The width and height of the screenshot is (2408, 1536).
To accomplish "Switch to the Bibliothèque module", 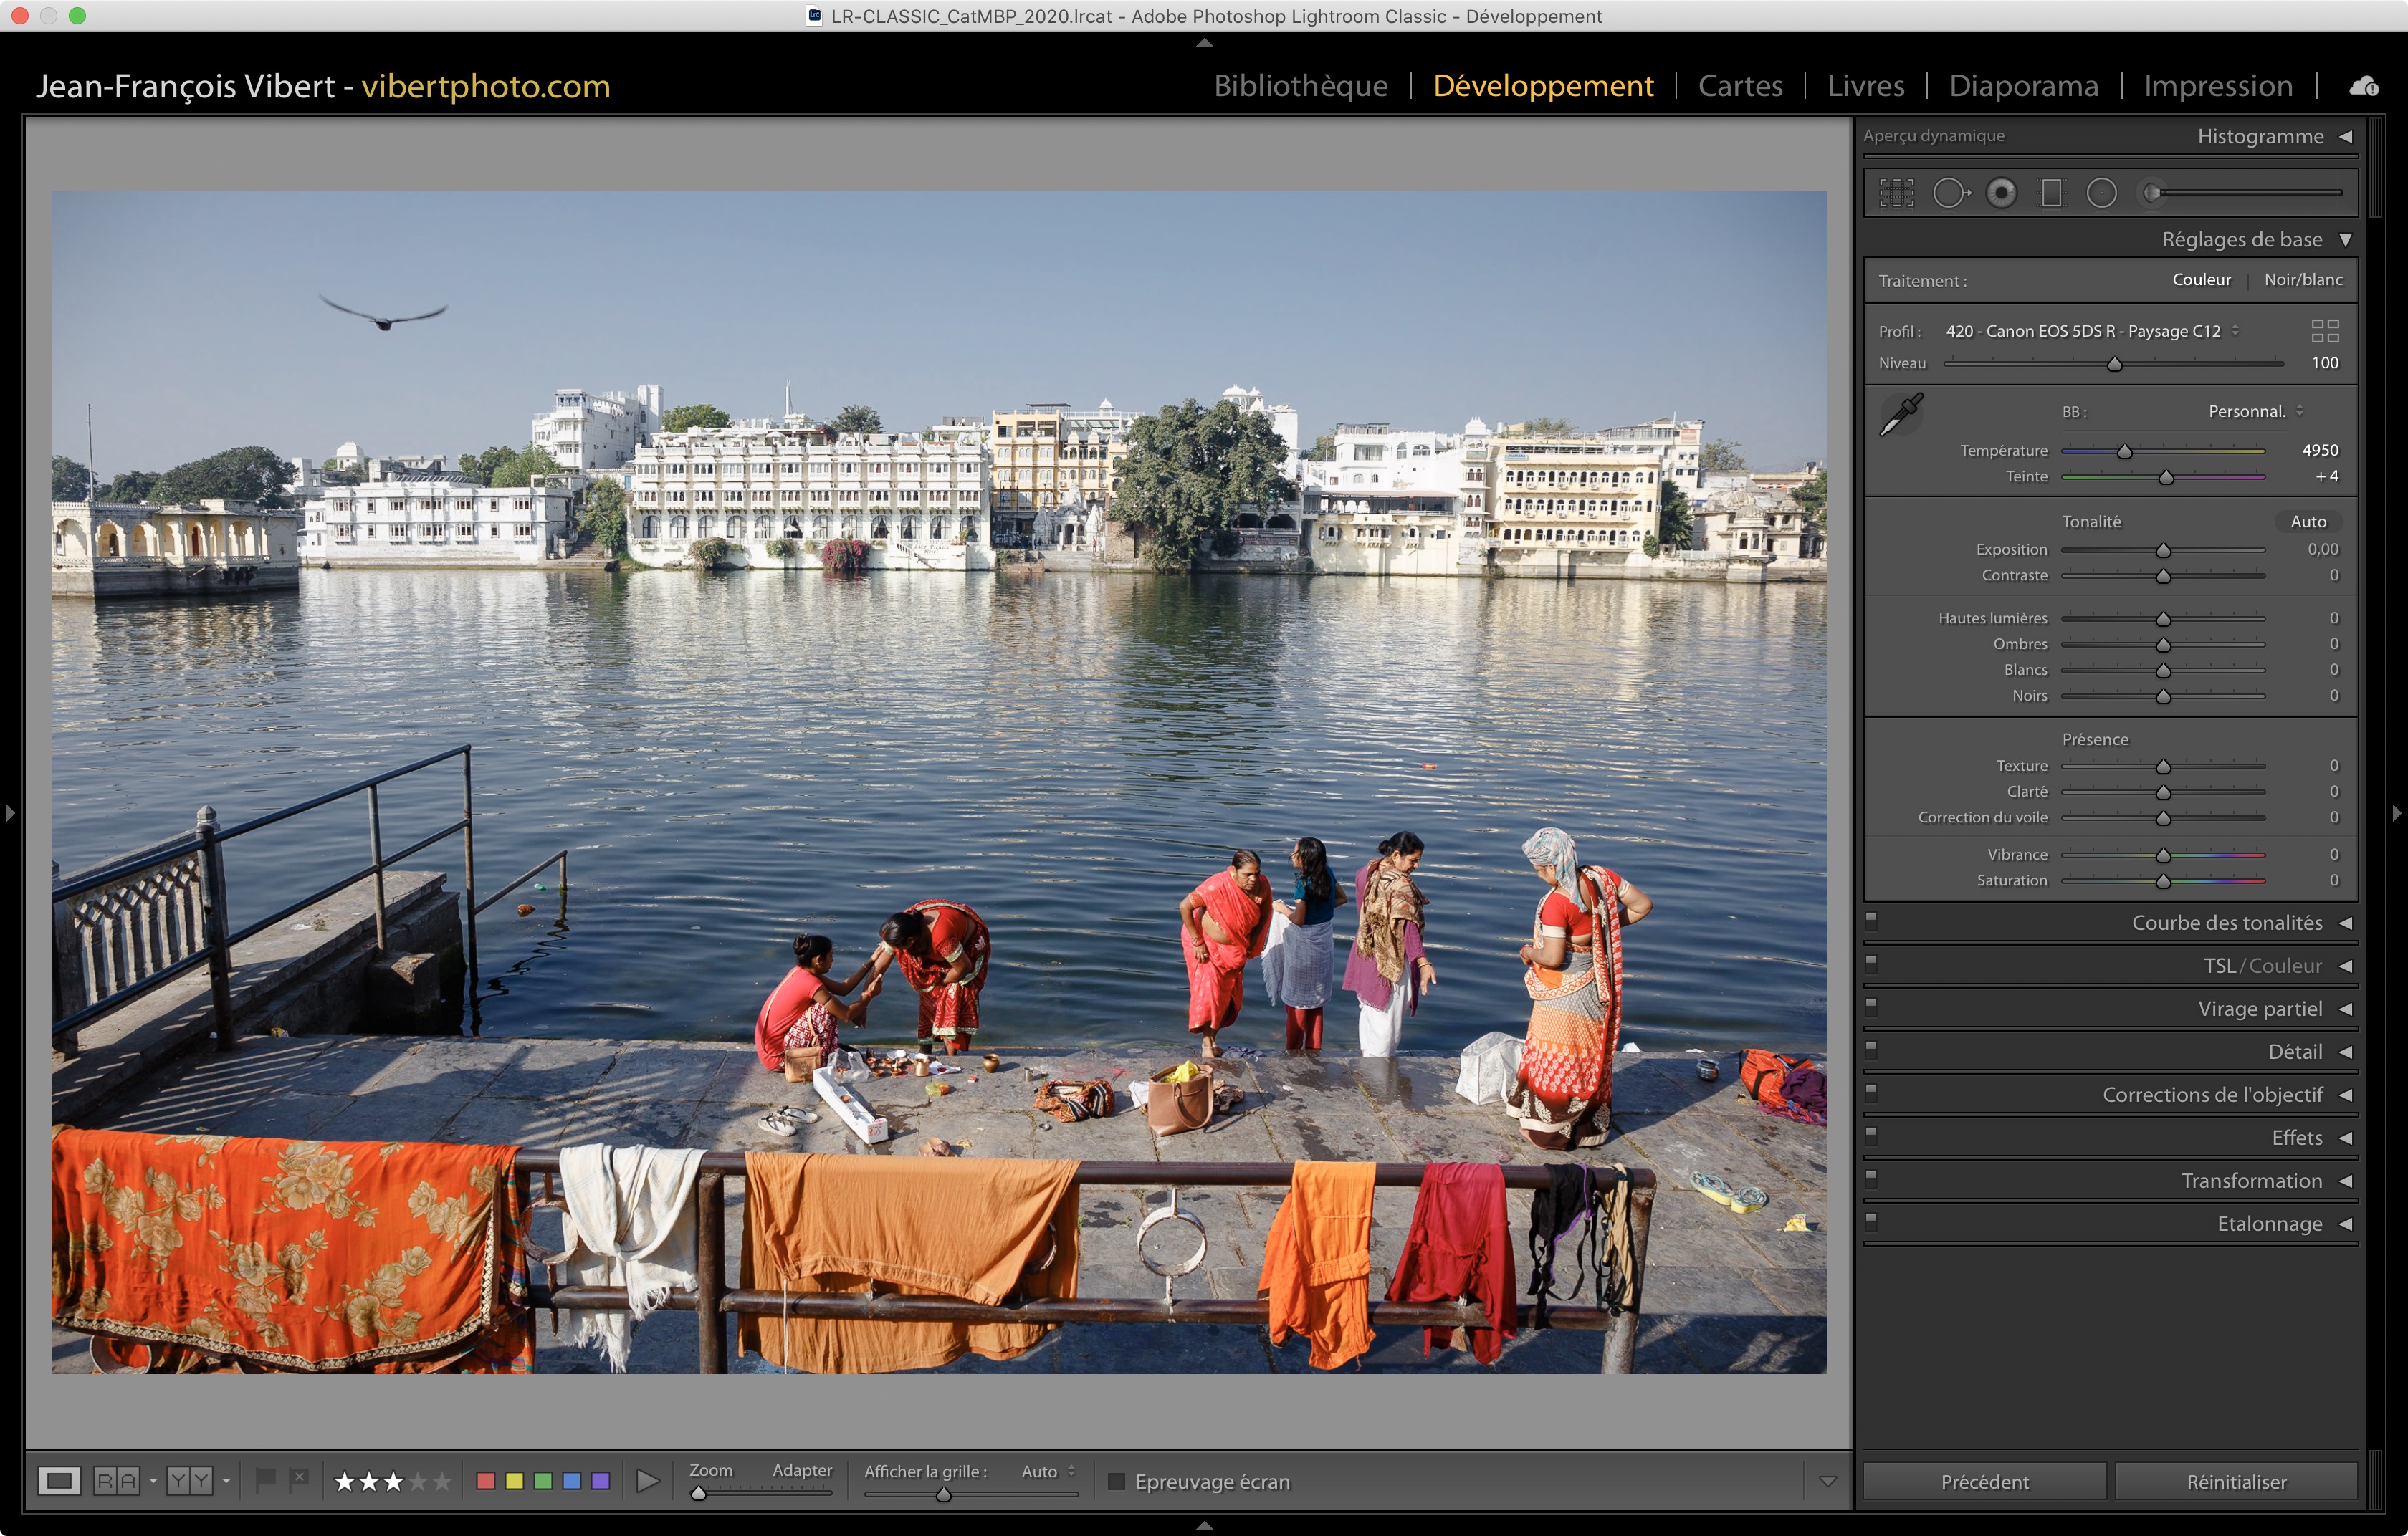I will pos(1300,86).
